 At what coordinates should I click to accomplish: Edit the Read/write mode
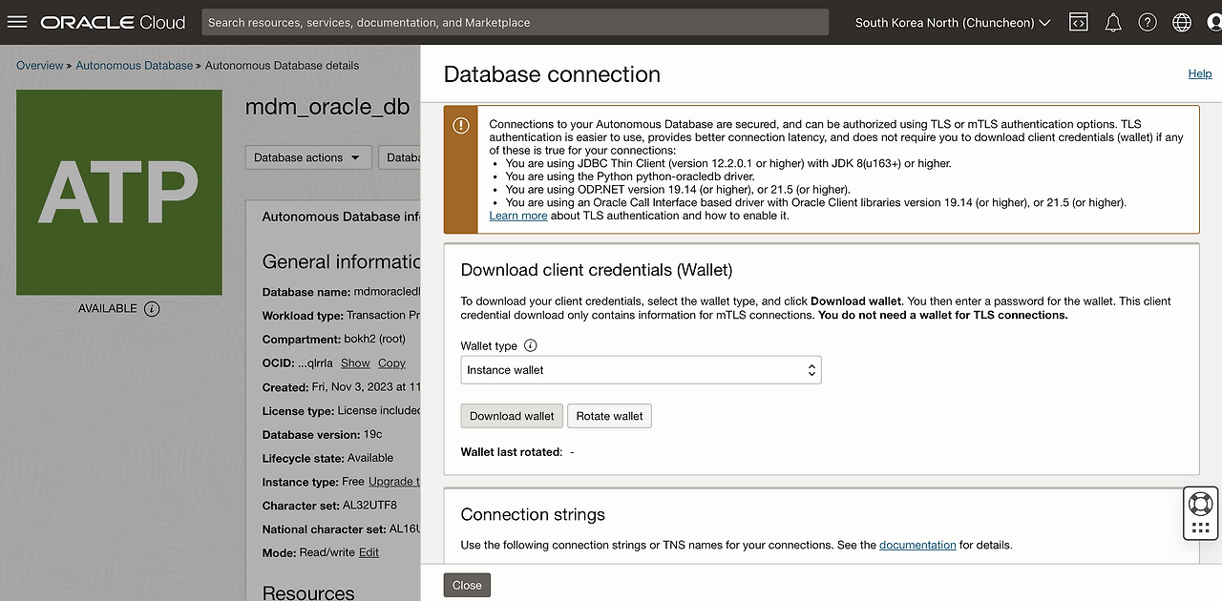point(369,552)
